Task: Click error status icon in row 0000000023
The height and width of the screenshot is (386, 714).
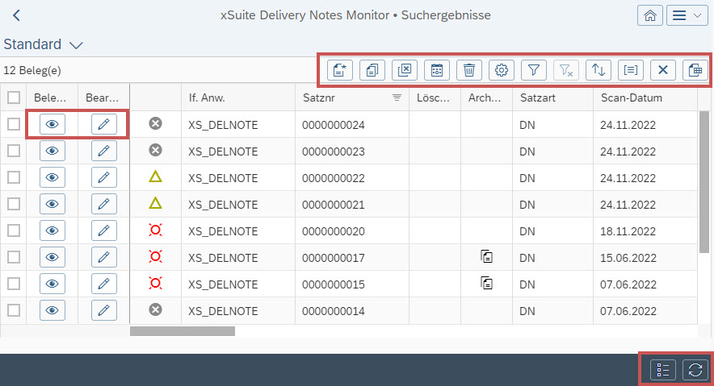Action: (x=155, y=150)
